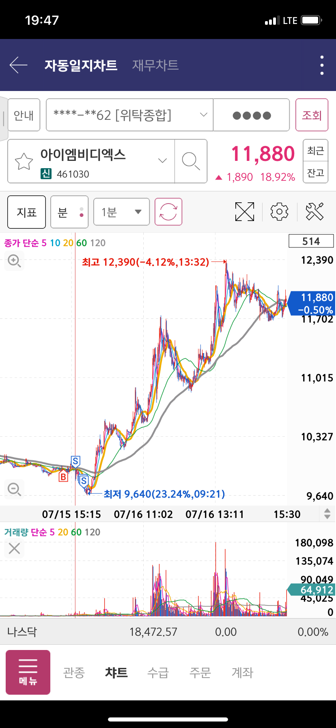The width and height of the screenshot is (336, 728).
Task: Open the 계좌 bottom tab
Action: (242, 672)
